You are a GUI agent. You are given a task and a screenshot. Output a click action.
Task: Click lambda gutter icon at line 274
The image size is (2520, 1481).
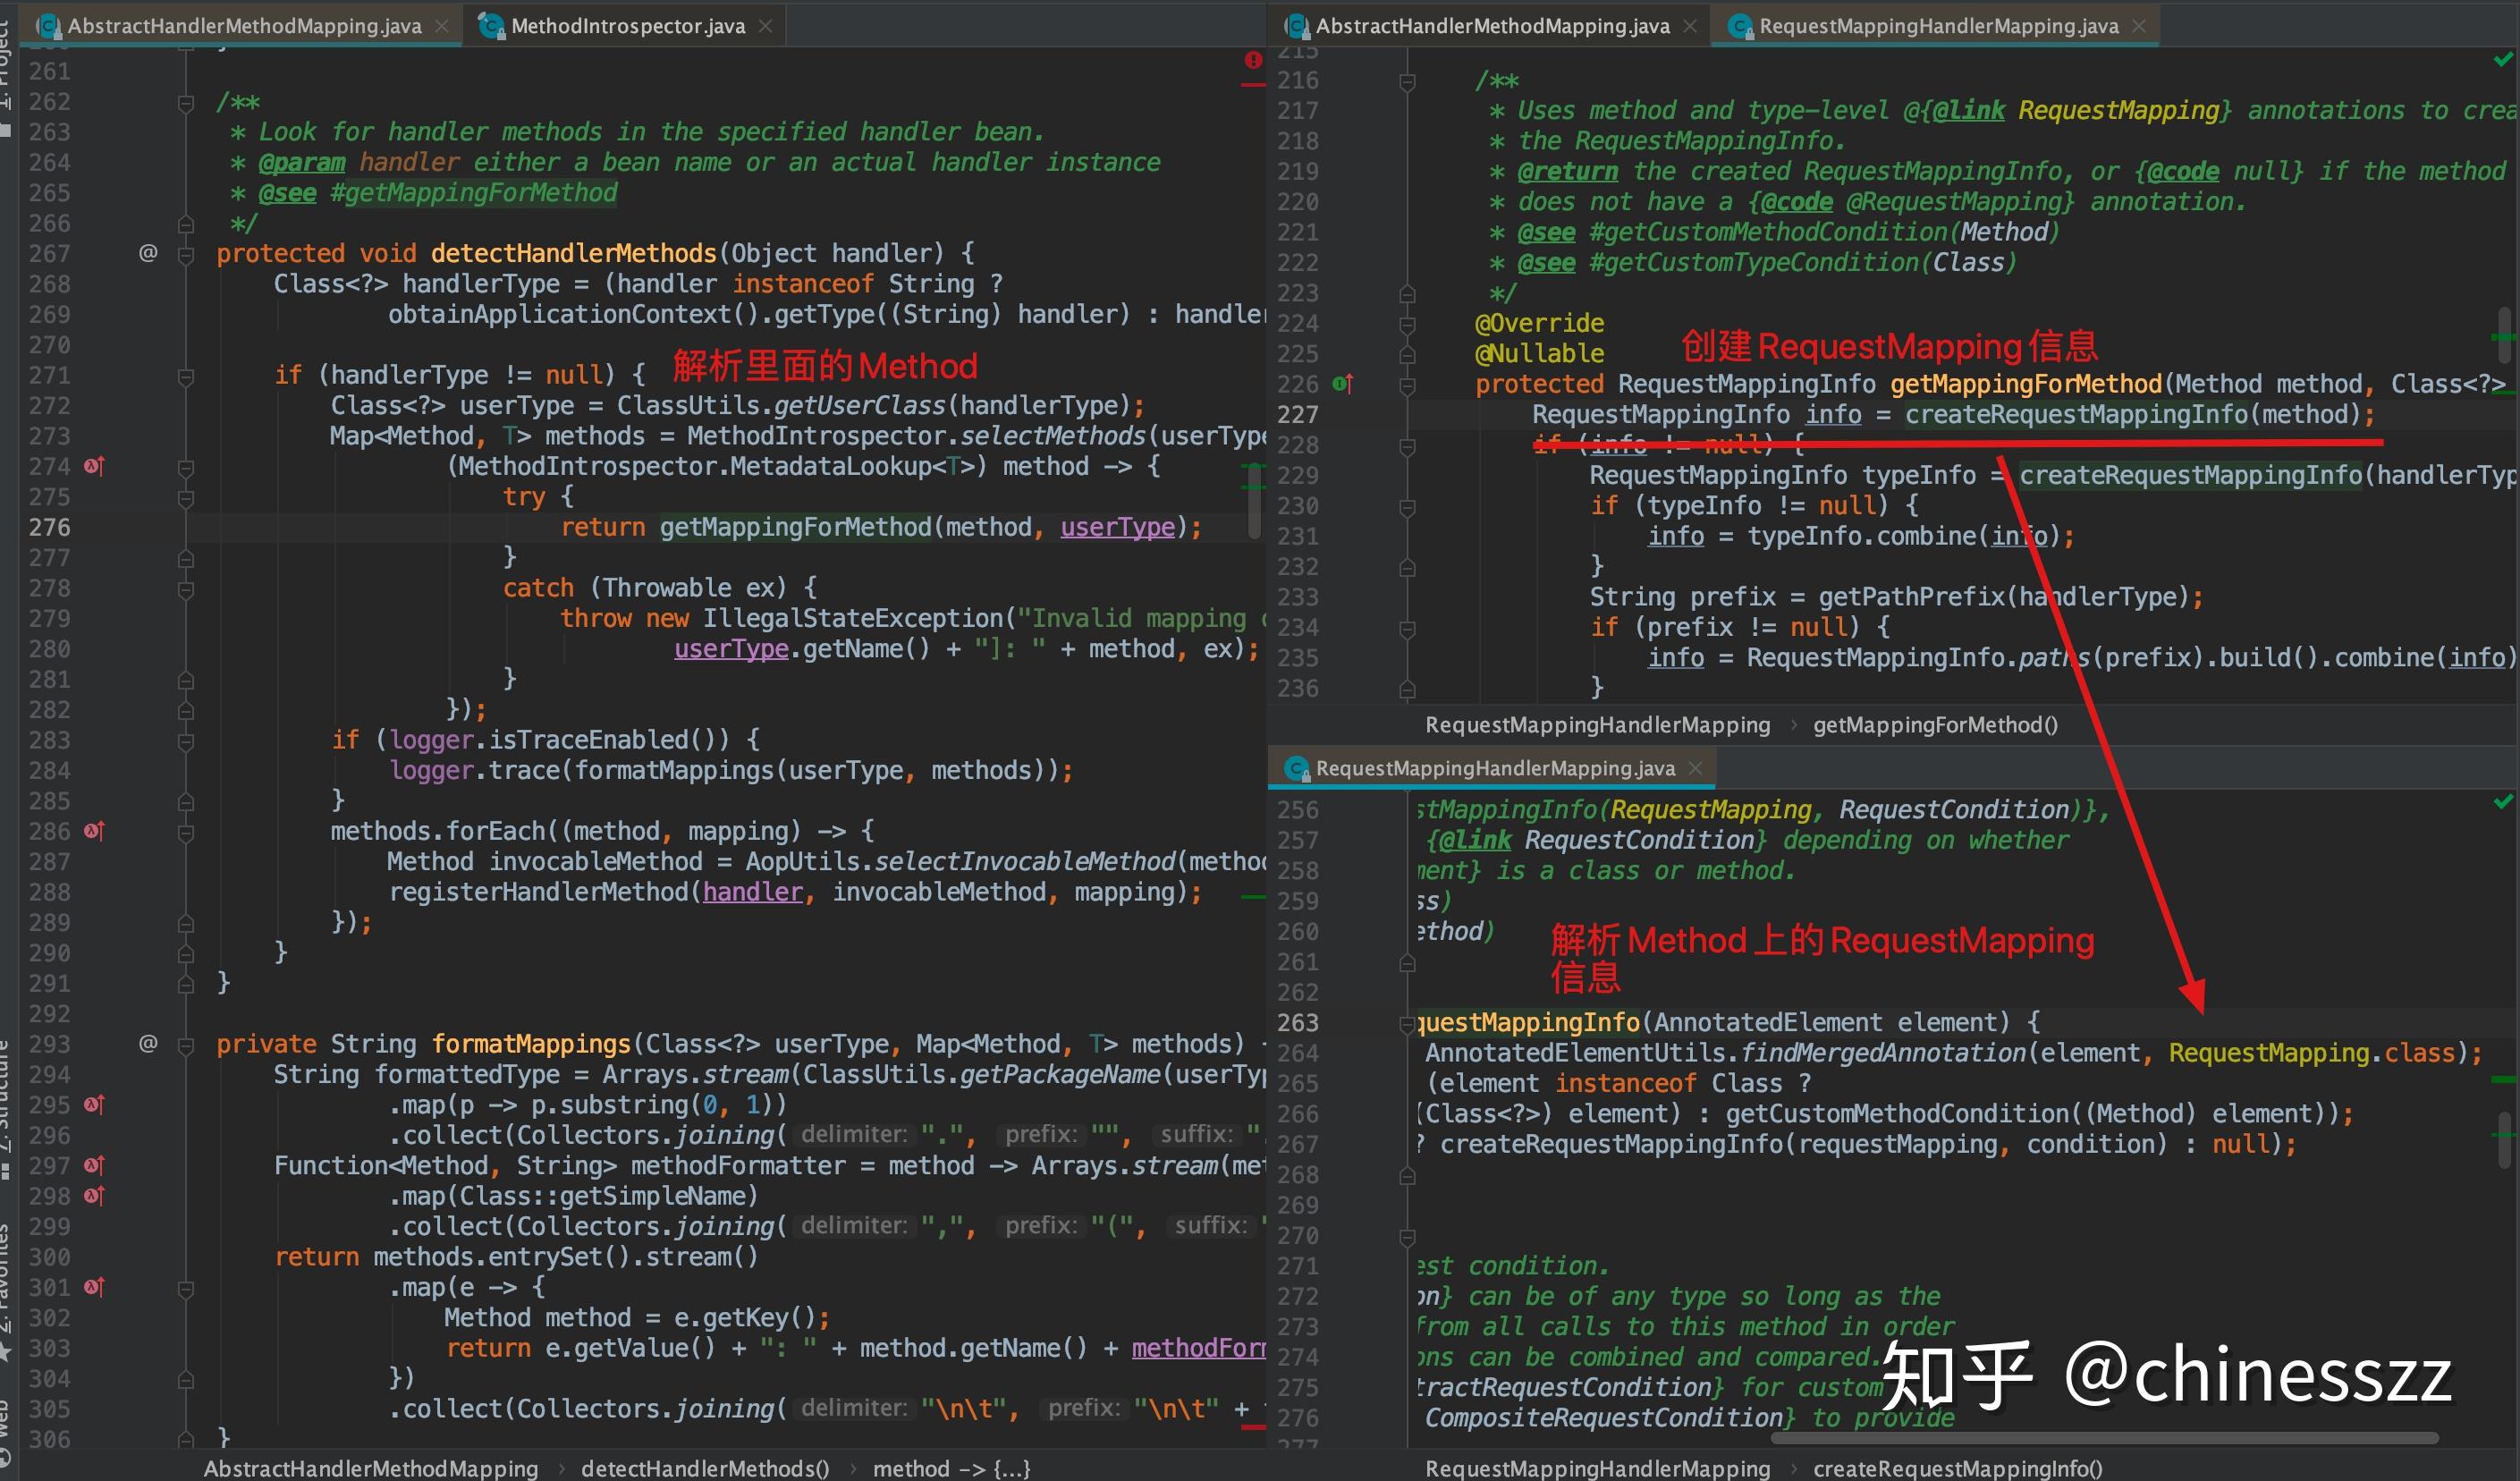click(94, 466)
